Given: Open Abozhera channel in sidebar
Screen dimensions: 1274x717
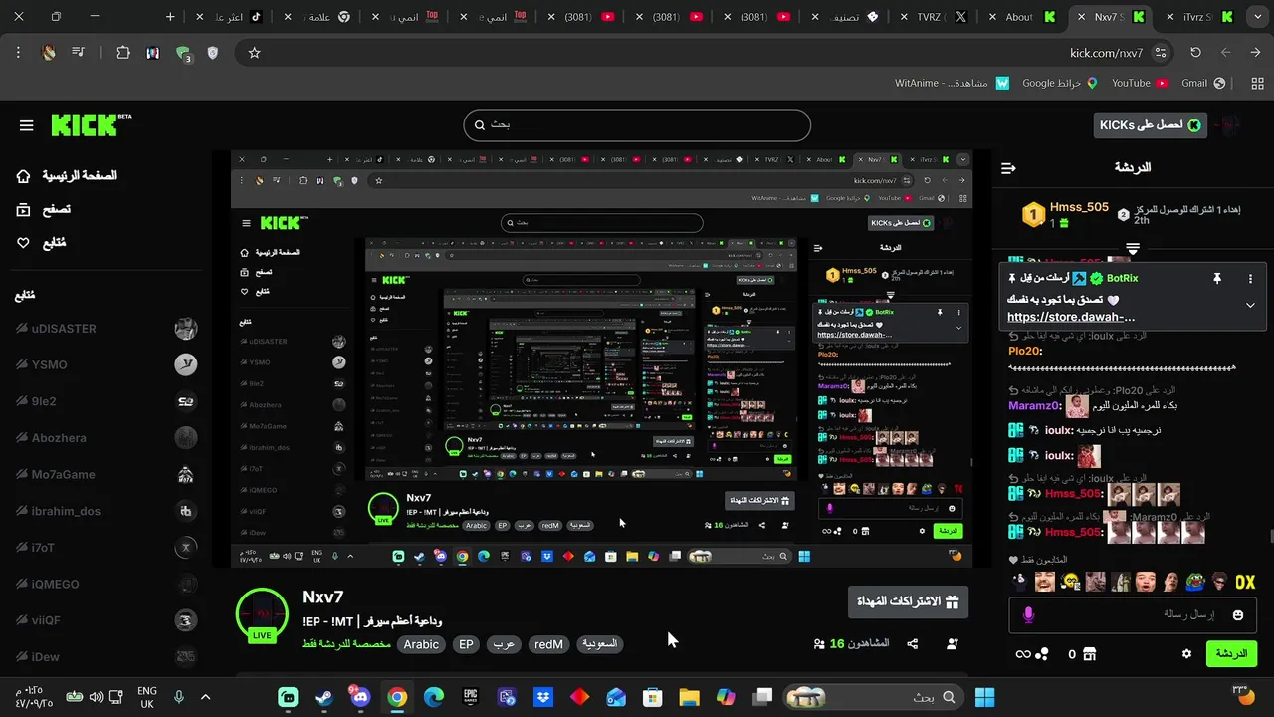Looking at the screenshot, I should (x=106, y=437).
